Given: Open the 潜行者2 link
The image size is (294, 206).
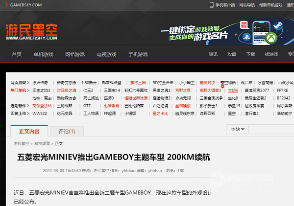Looking at the screenshot, I should (252, 114).
